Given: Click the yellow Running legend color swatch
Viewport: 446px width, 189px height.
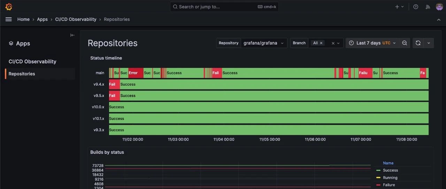Looking at the screenshot, I should click(378, 178).
